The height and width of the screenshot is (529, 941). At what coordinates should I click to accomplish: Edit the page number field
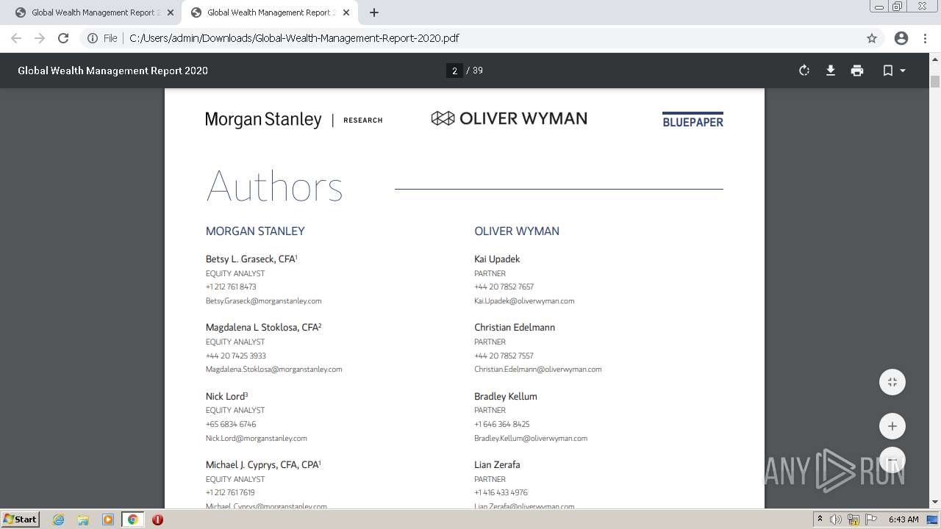[454, 71]
